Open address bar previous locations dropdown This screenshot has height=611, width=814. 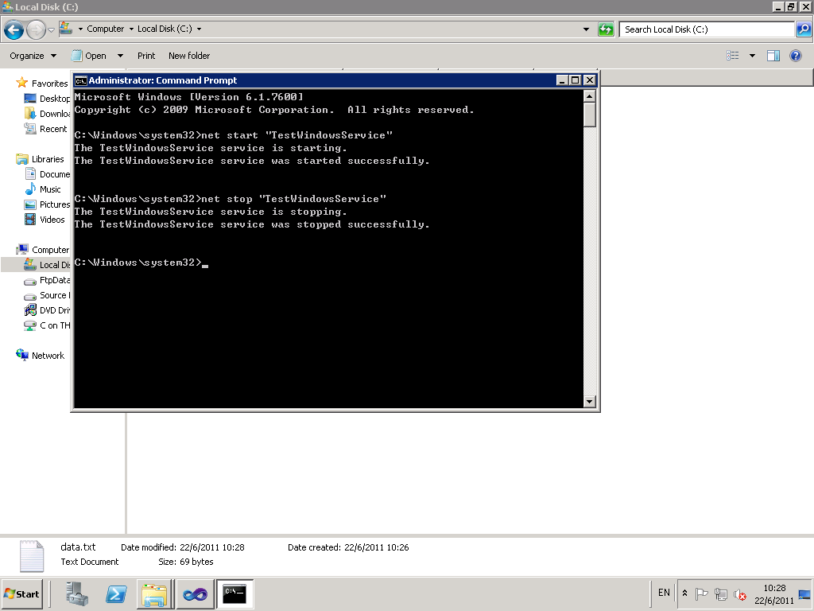[586, 29]
